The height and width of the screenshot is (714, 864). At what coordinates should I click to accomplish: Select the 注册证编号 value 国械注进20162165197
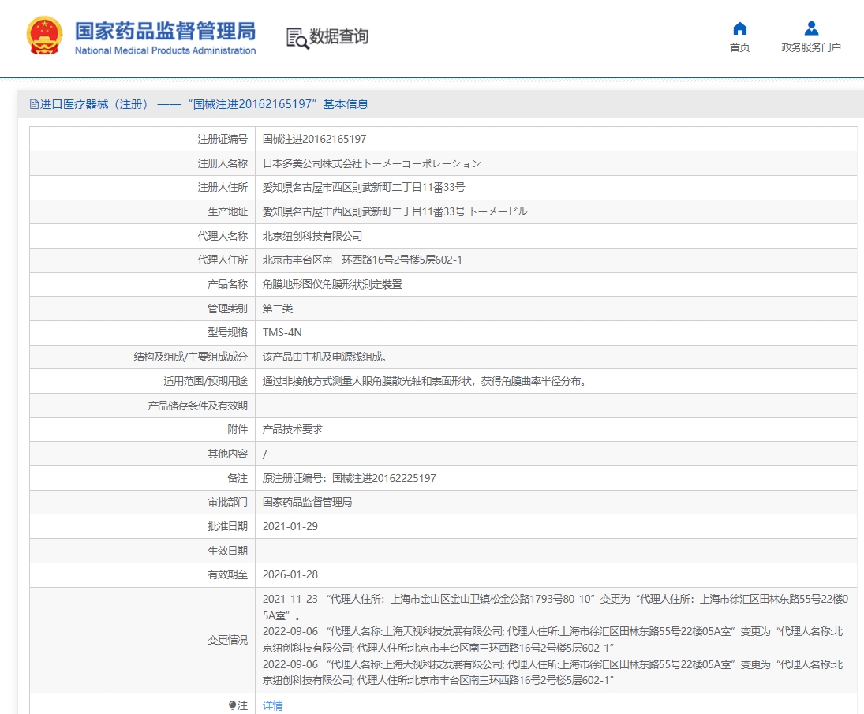315,139
